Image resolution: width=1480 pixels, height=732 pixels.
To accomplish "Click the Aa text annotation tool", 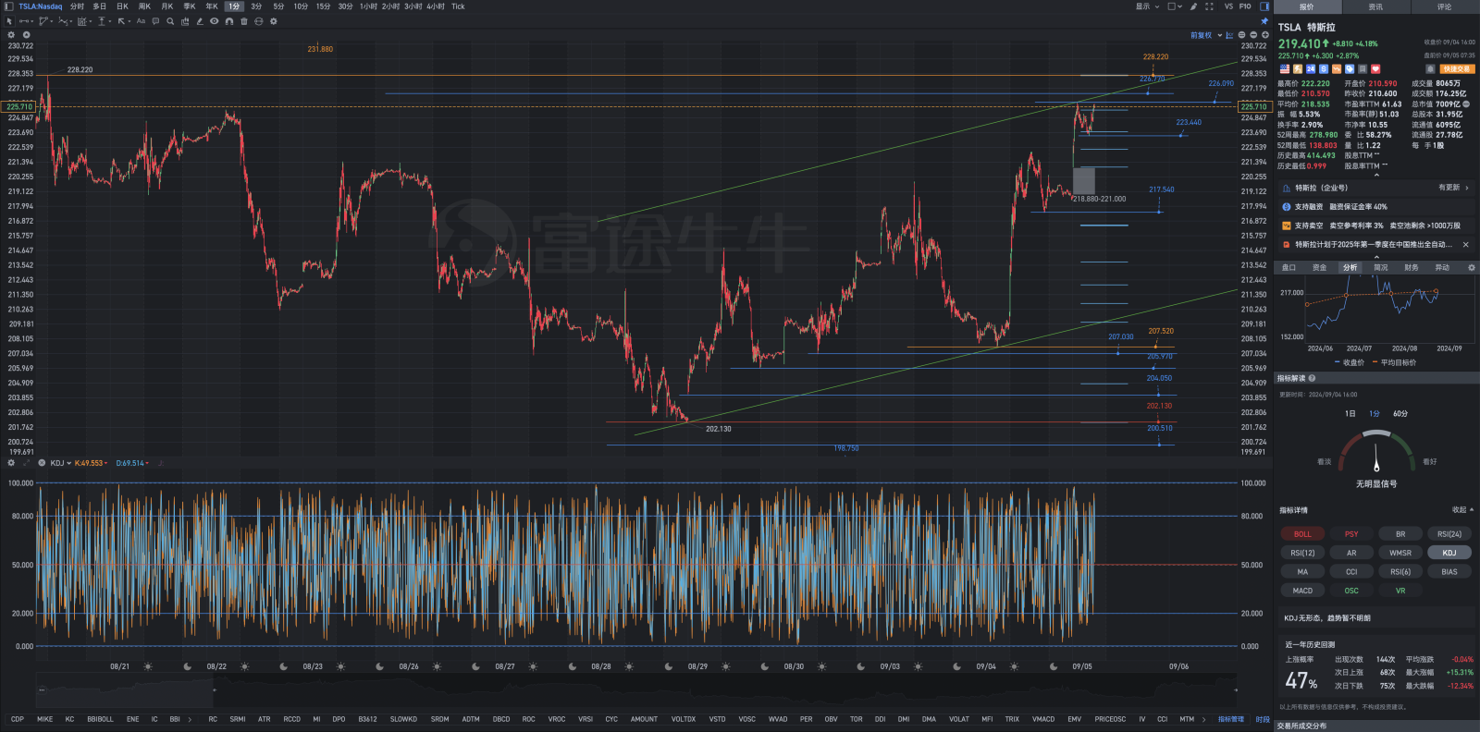I will [x=141, y=21].
